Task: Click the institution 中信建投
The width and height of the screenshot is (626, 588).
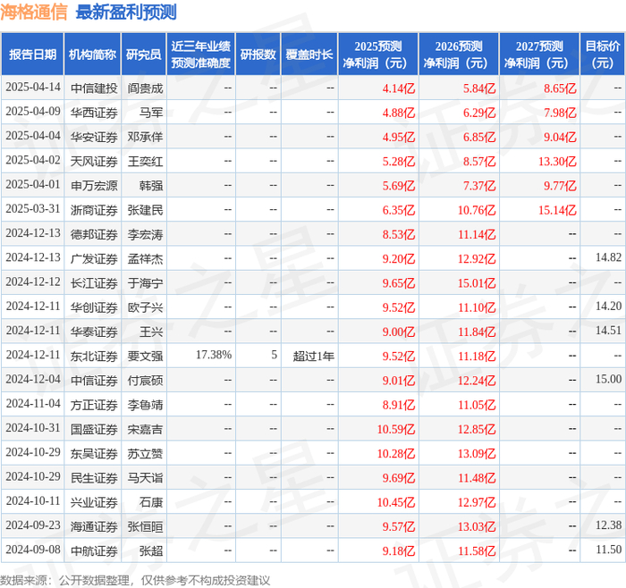Action: 94,88
